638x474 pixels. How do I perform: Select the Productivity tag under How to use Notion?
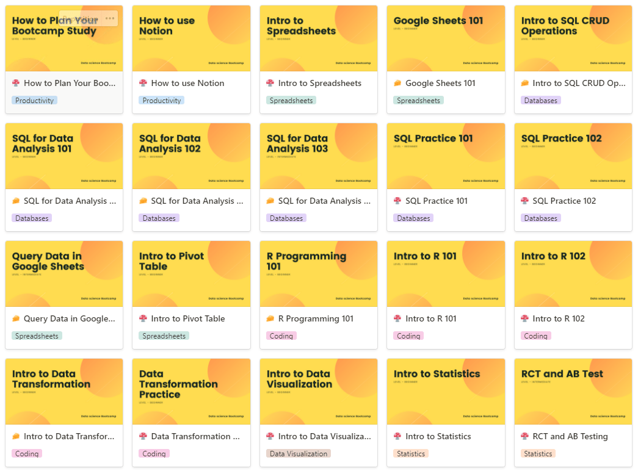162,101
